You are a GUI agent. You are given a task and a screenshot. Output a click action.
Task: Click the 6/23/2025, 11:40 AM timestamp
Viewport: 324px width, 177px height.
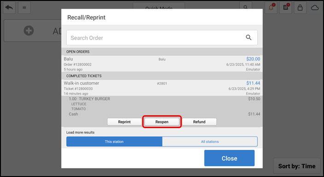pos(243,65)
